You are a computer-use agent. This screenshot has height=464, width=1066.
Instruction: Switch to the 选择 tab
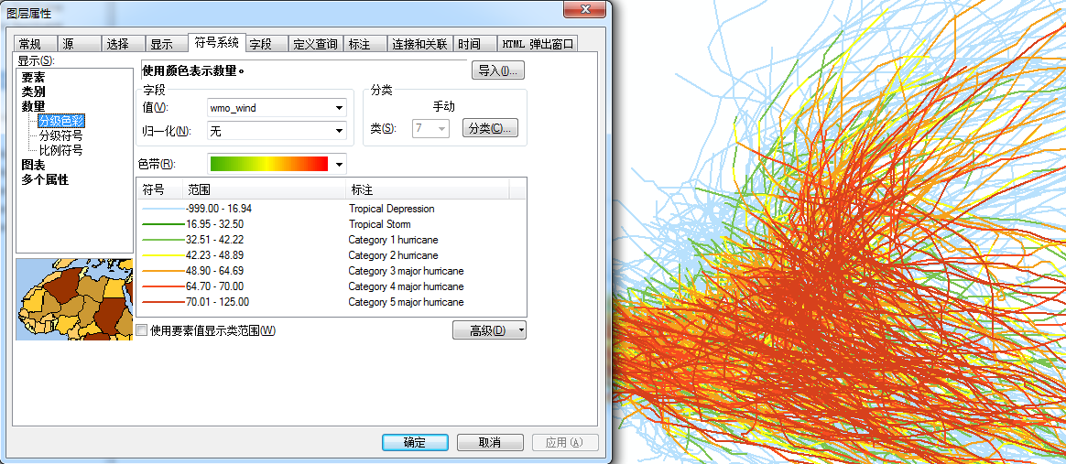(123, 44)
